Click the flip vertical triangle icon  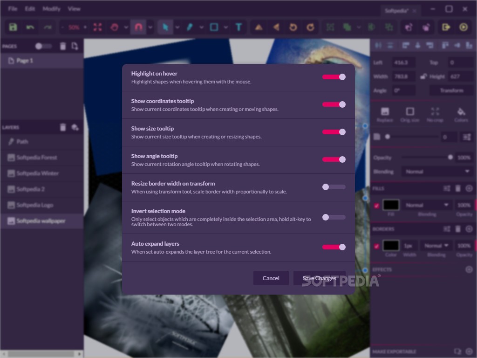(259, 28)
